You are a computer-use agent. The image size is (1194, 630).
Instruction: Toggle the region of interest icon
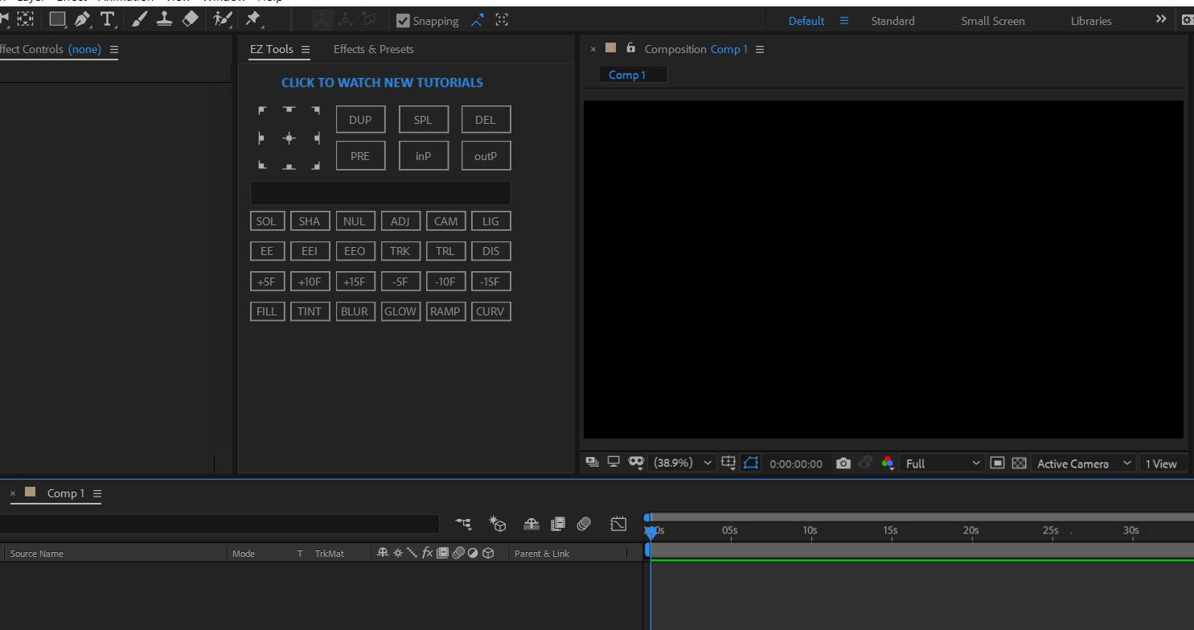997,463
